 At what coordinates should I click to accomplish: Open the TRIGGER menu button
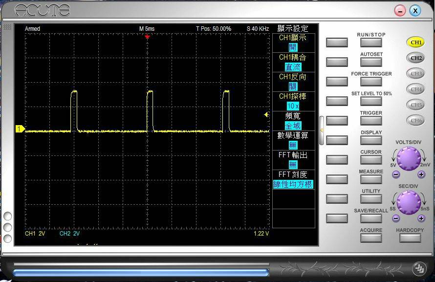click(x=371, y=121)
